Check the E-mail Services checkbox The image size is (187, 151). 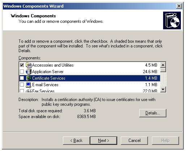pos(22,85)
